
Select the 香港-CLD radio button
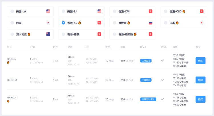166,11
